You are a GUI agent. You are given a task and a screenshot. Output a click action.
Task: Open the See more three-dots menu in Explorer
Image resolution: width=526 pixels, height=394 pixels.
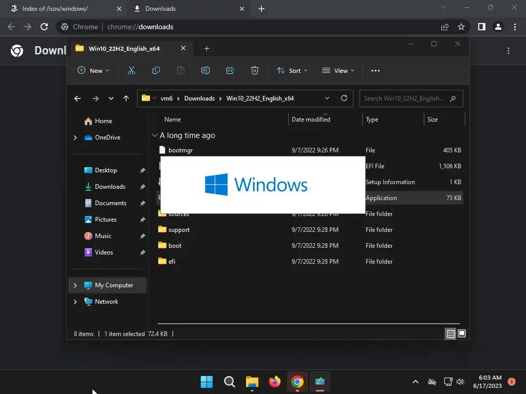coord(375,71)
